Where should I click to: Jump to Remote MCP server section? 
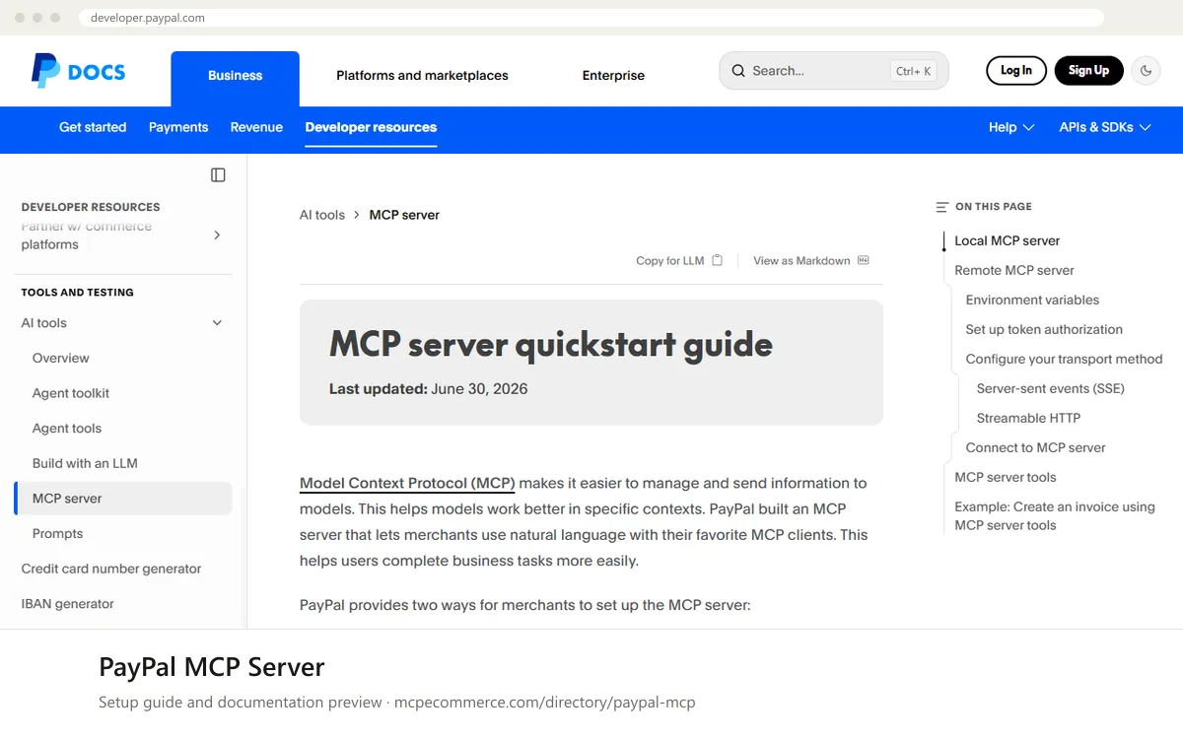point(1014,270)
